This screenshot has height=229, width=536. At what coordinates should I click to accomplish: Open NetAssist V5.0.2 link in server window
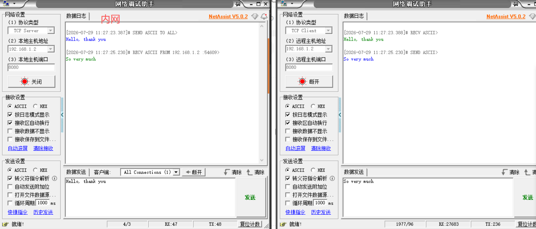(228, 16)
